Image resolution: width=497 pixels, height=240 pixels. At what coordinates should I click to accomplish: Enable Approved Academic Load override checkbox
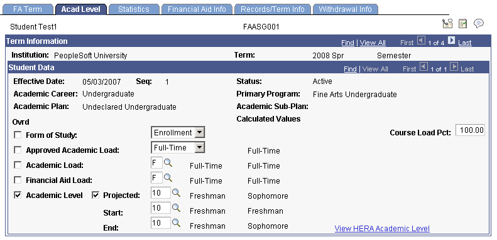pos(18,150)
